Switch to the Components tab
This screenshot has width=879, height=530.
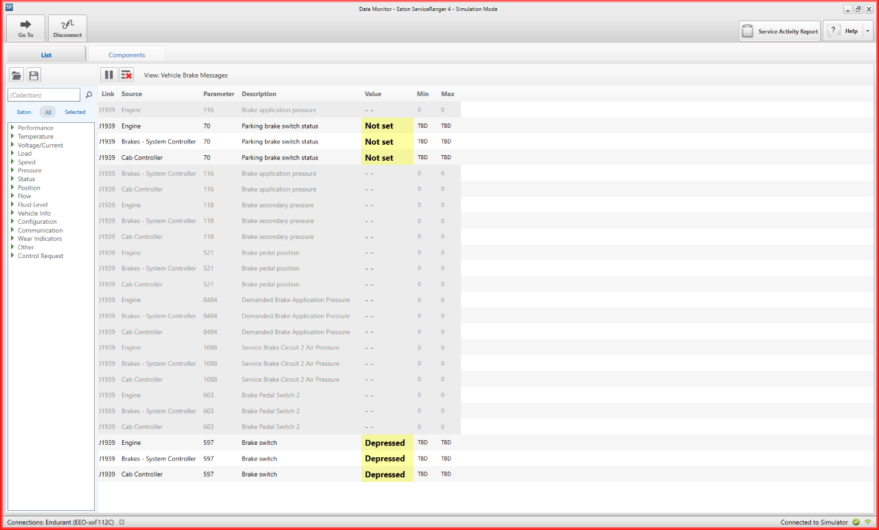coord(126,54)
